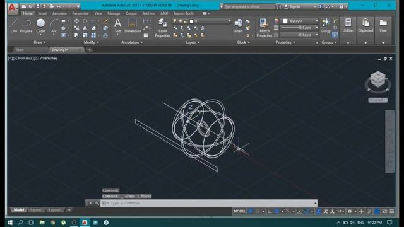The image size is (404, 227).
Task: Click the Array tool in Modify panel
Action: 93,35
